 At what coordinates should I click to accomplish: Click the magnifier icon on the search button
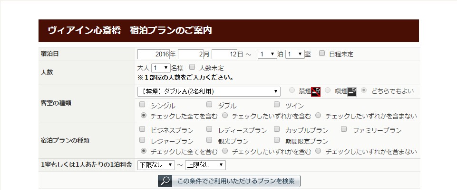pos(165,181)
